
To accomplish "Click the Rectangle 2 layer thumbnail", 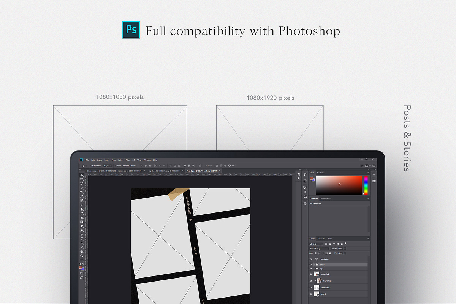I will pos(317,274).
